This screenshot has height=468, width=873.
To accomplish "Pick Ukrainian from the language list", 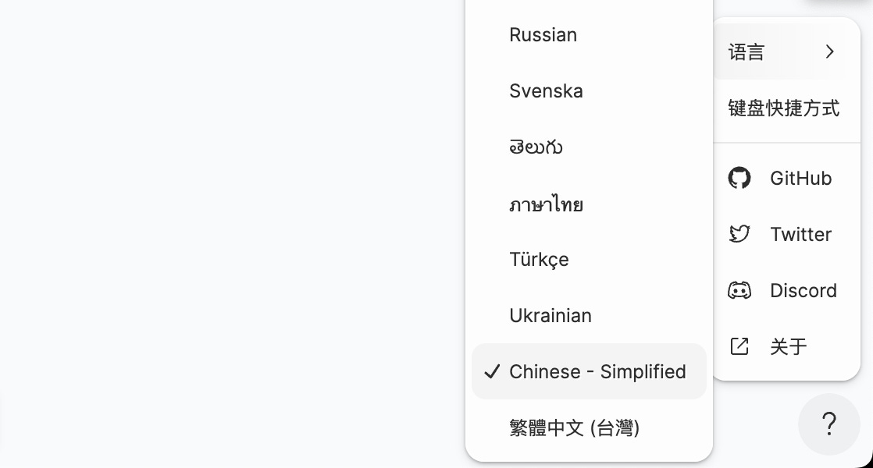I will click(551, 316).
